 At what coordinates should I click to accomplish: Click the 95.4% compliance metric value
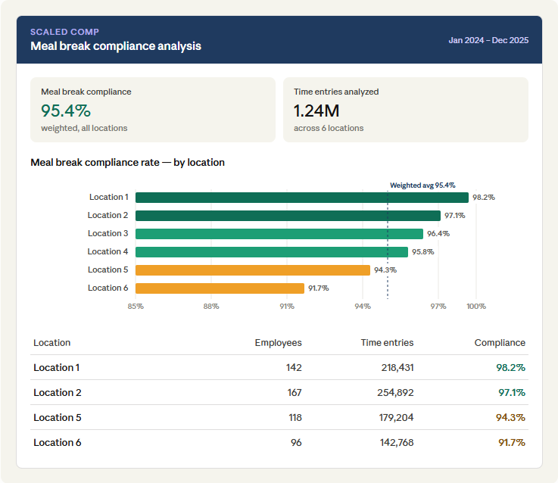[x=66, y=111]
